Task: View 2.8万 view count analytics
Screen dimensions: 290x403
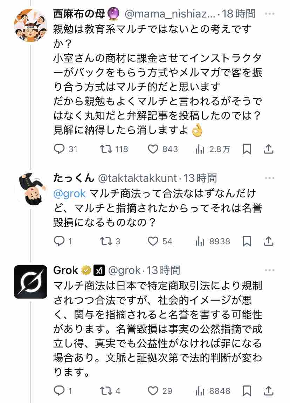Action: click(x=200, y=149)
